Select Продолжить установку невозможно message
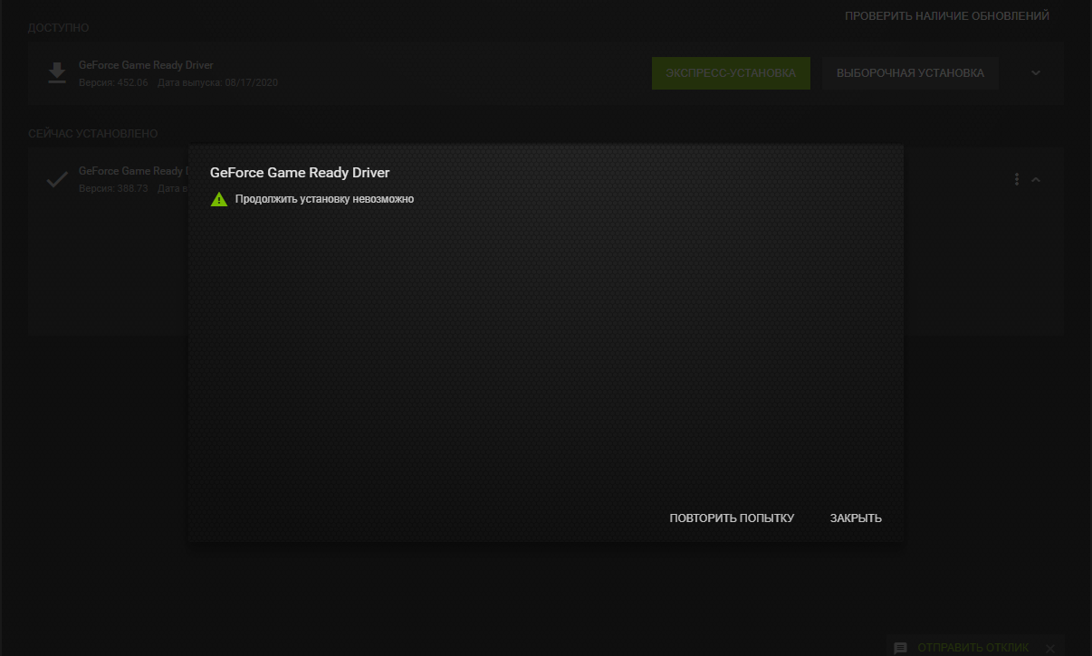Viewport: 1092px width, 656px height. [x=324, y=199]
